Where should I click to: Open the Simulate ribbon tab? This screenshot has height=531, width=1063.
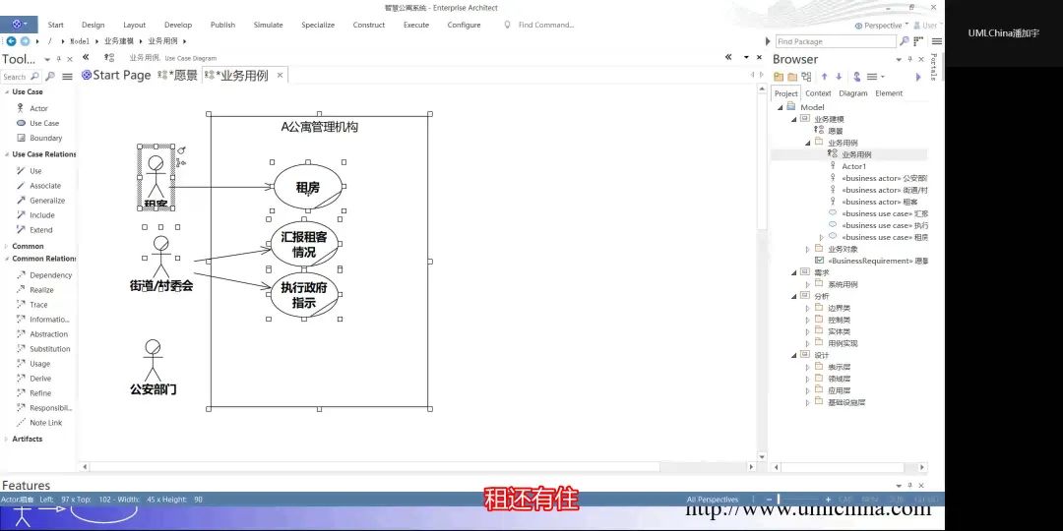click(x=269, y=25)
